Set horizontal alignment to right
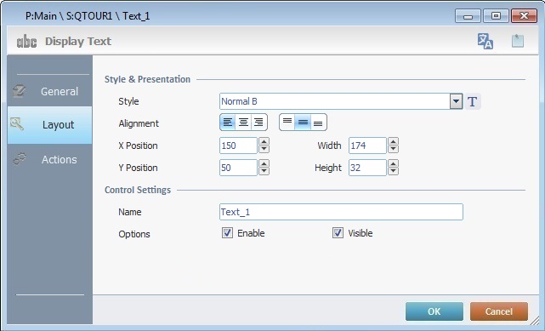 tap(258, 122)
